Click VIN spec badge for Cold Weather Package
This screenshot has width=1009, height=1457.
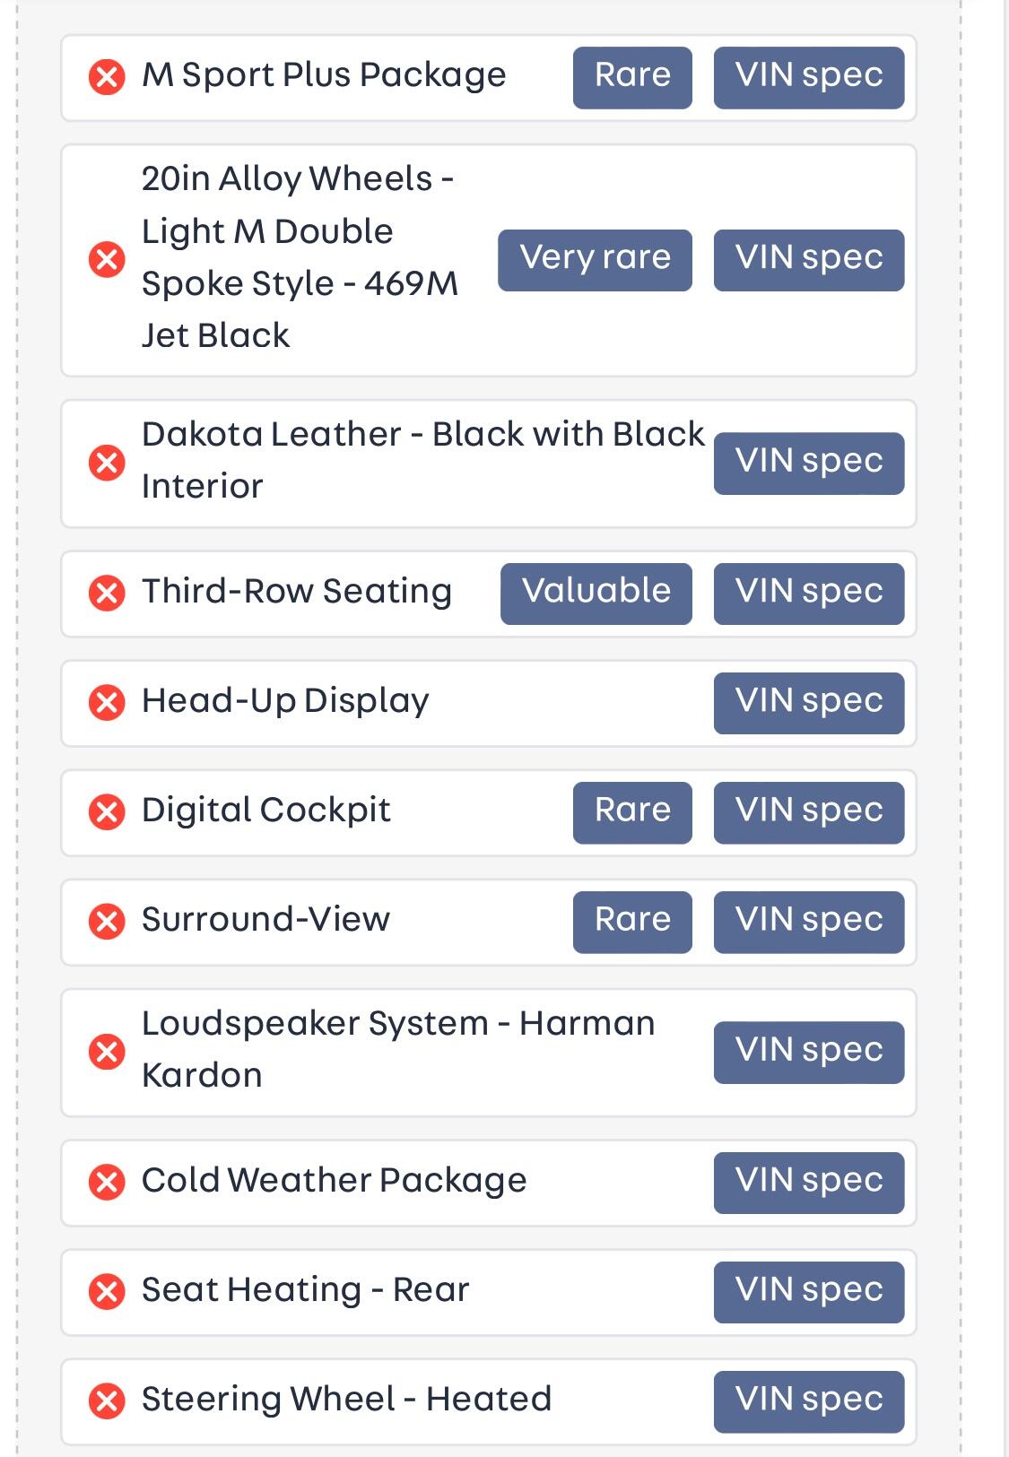pos(808,1182)
